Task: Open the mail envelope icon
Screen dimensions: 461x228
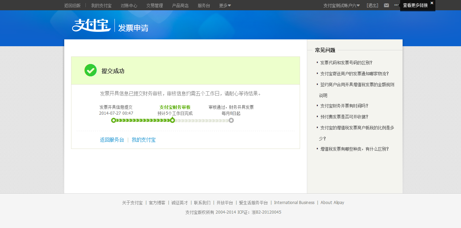Action: [387, 5]
